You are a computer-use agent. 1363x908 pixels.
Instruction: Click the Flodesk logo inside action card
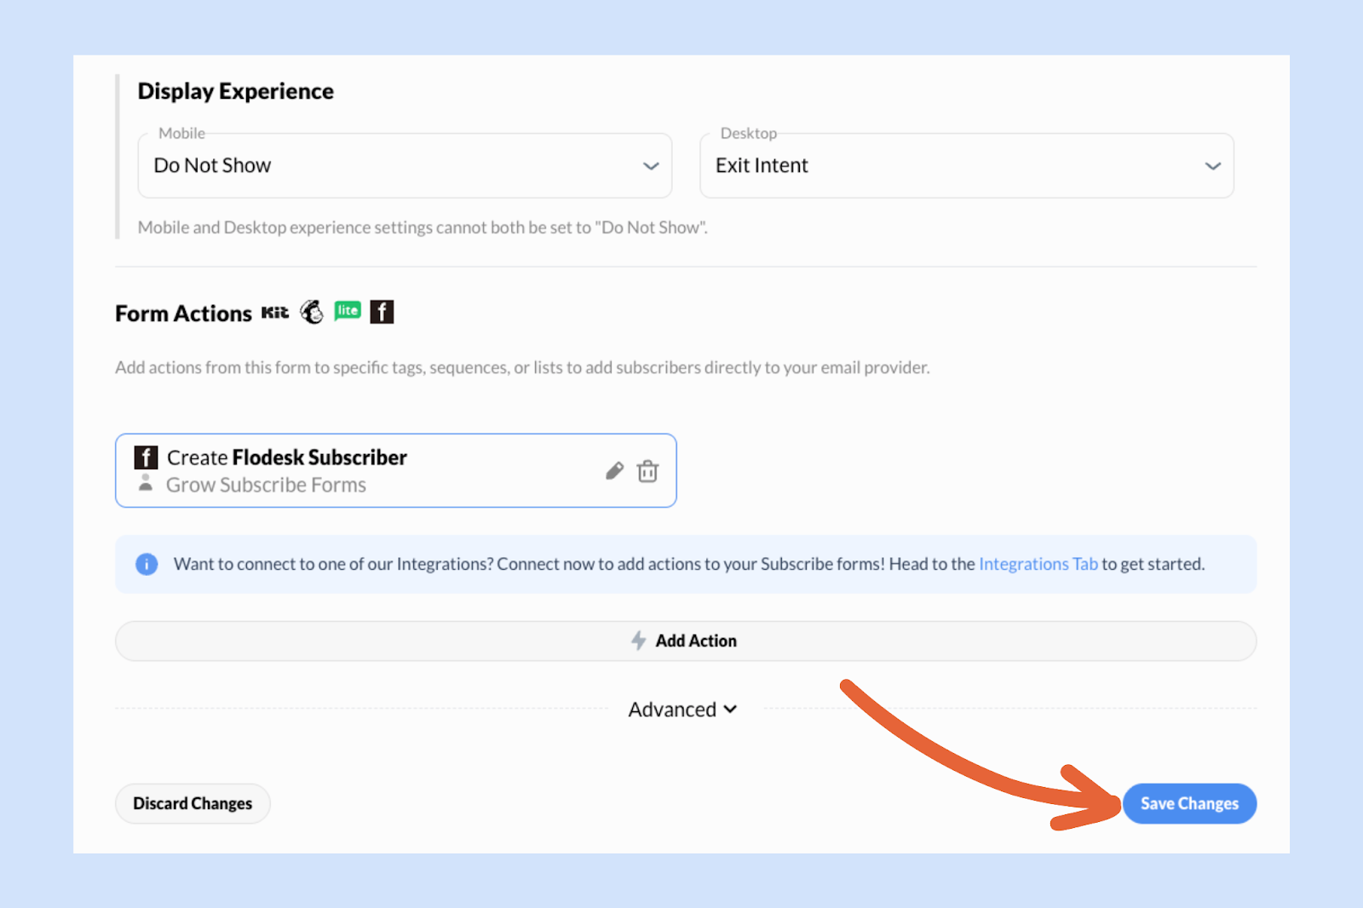pos(146,457)
